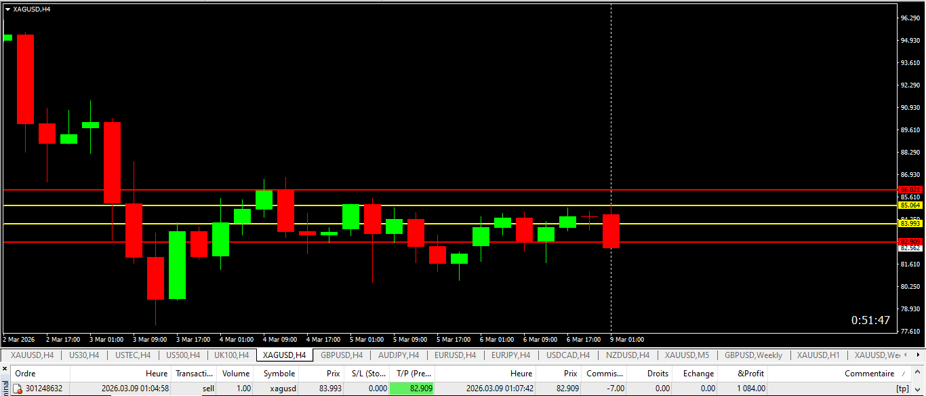Show the EURUSD,H4 chart tab
The image size is (926, 396).
point(455,355)
